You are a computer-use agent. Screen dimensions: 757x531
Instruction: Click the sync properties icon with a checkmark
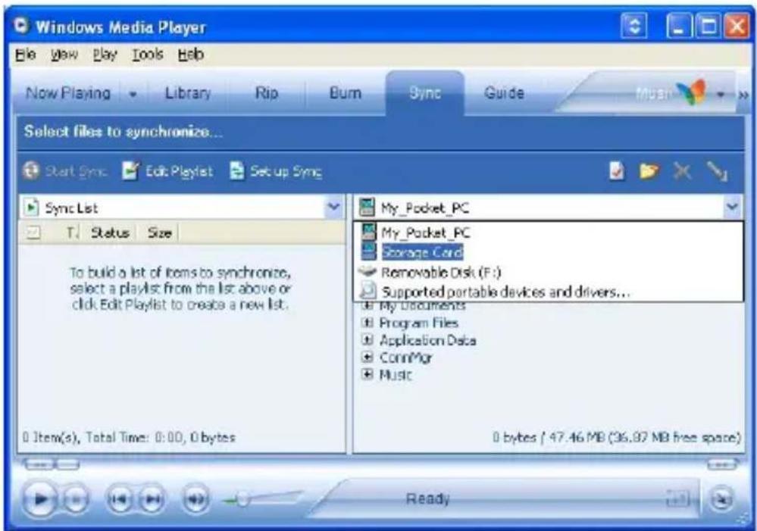[617, 171]
